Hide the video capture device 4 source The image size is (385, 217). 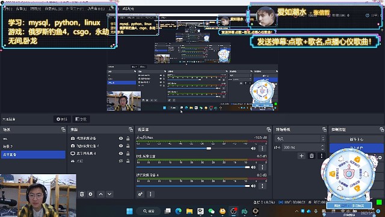(x=121, y=146)
